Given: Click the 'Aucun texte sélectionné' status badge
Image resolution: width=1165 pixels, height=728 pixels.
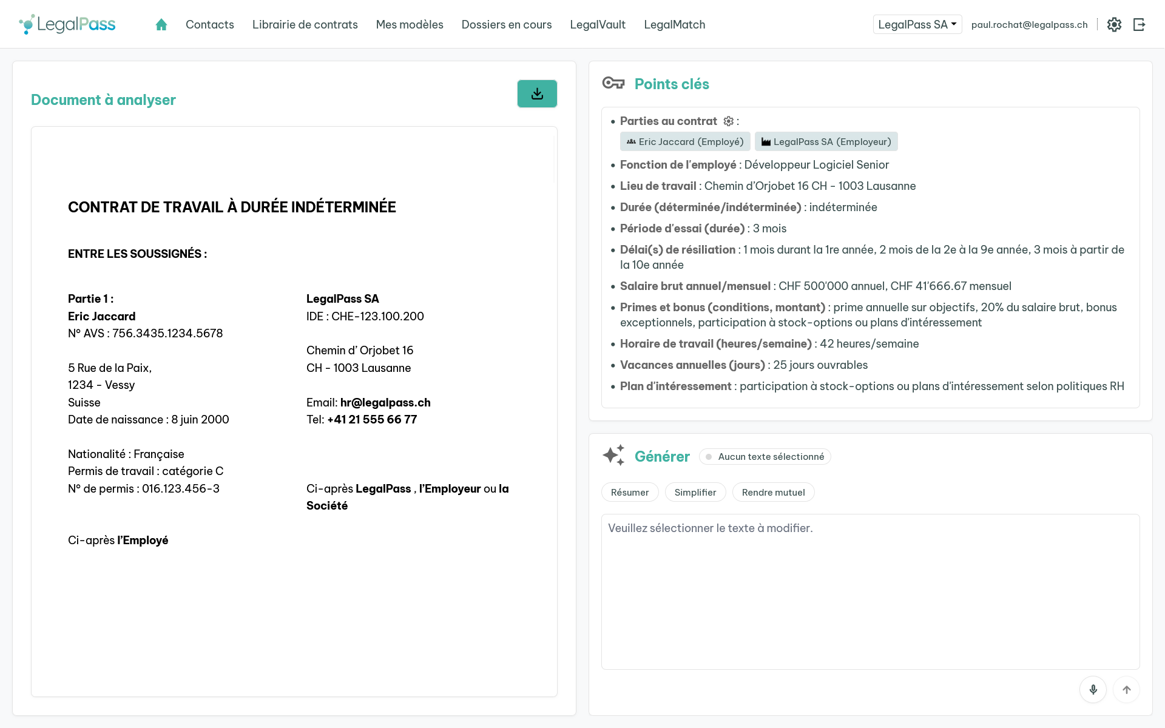Looking at the screenshot, I should coord(765,456).
